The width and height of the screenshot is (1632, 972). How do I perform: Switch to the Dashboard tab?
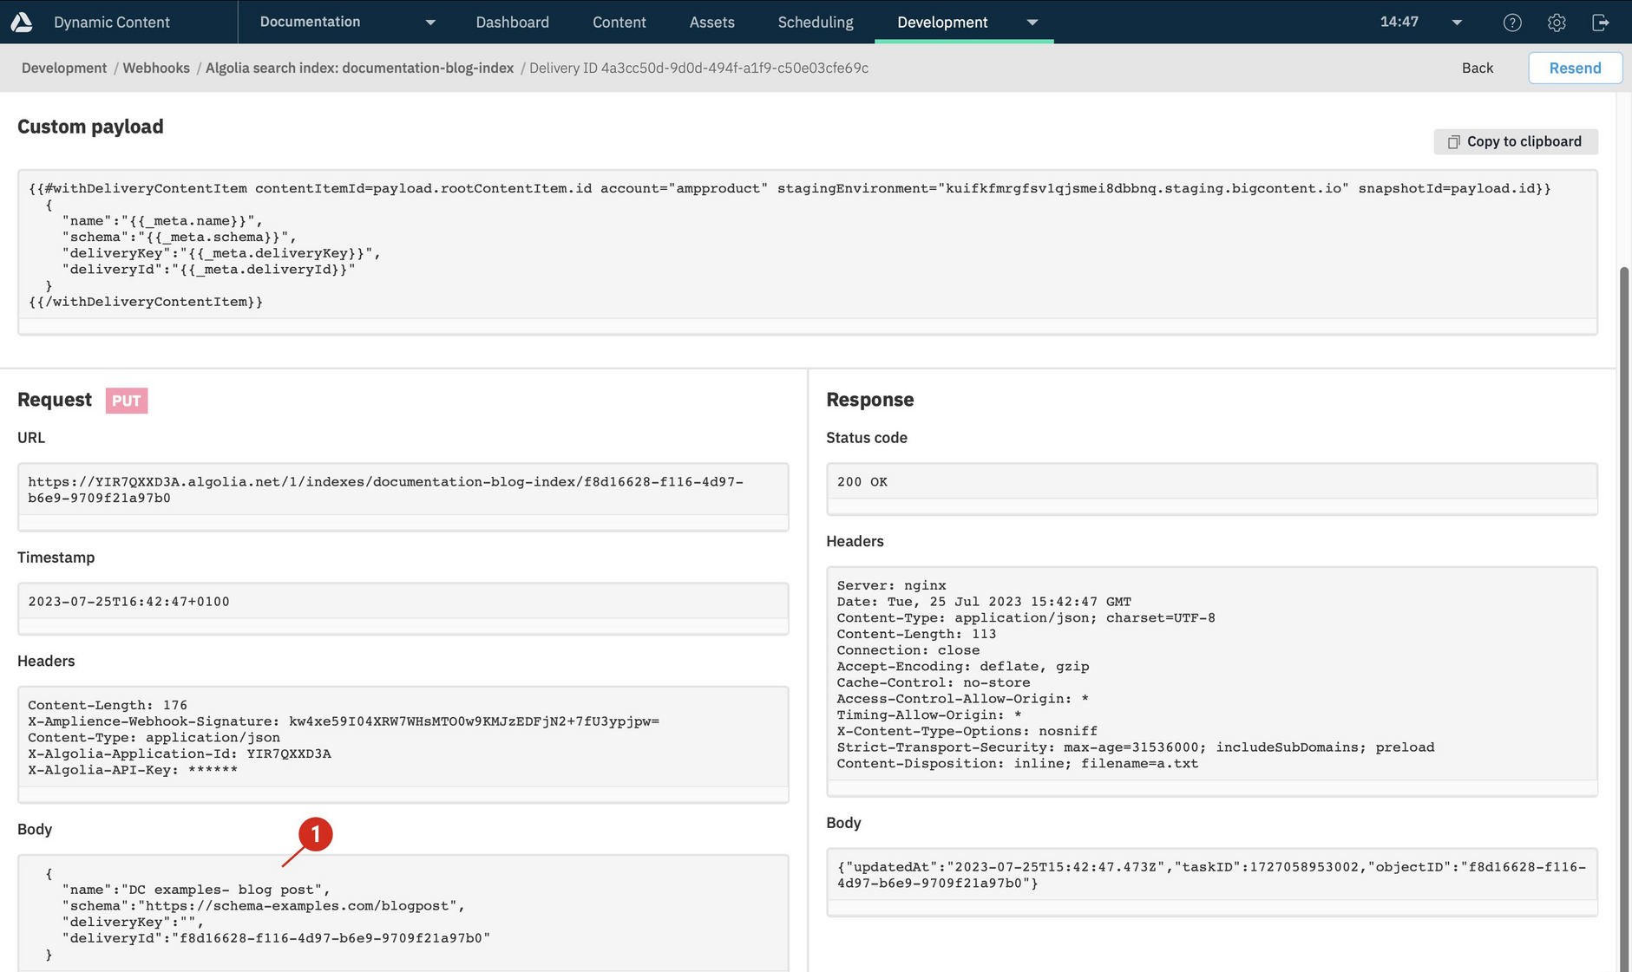pyautogui.click(x=512, y=23)
